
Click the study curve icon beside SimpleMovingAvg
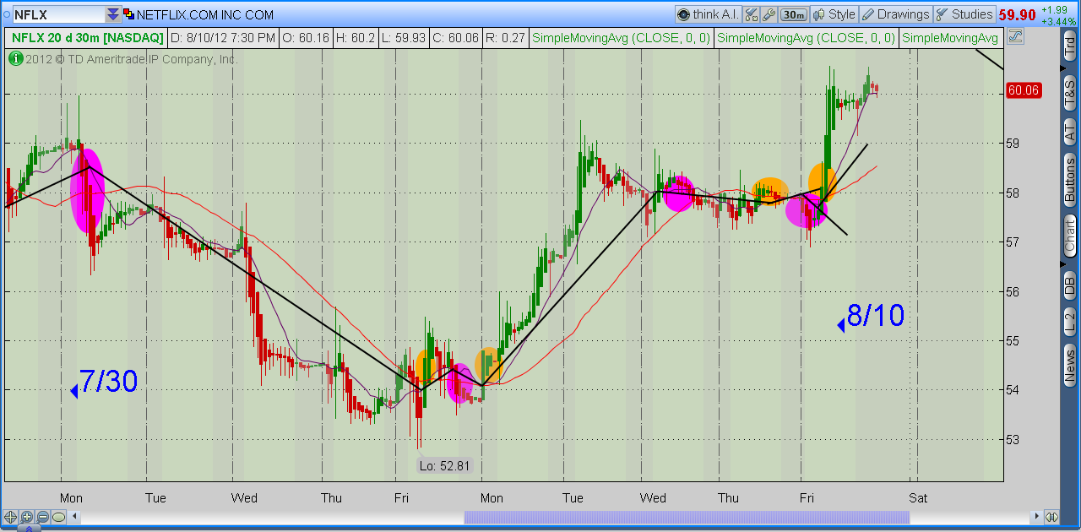click(x=1015, y=37)
